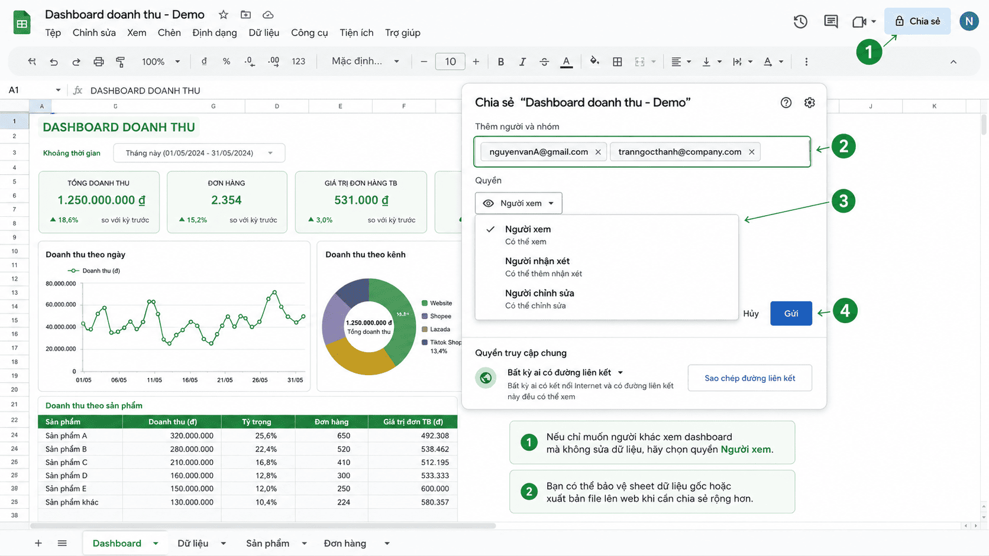This screenshot has width=989, height=556.
Task: Activate the paint format tool
Action: click(x=121, y=61)
